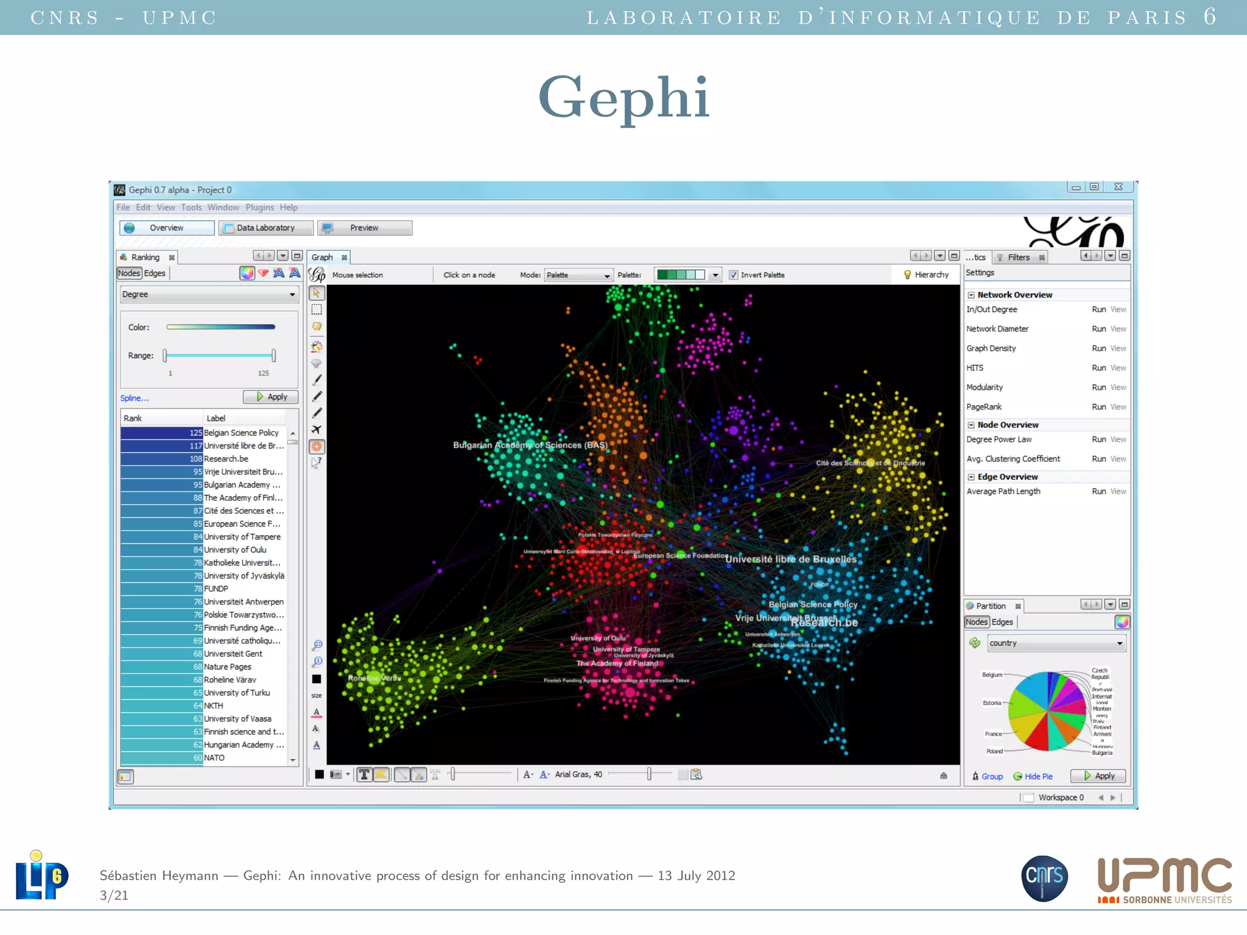Click the label font size slider
1247x935 pixels.
tap(640, 774)
